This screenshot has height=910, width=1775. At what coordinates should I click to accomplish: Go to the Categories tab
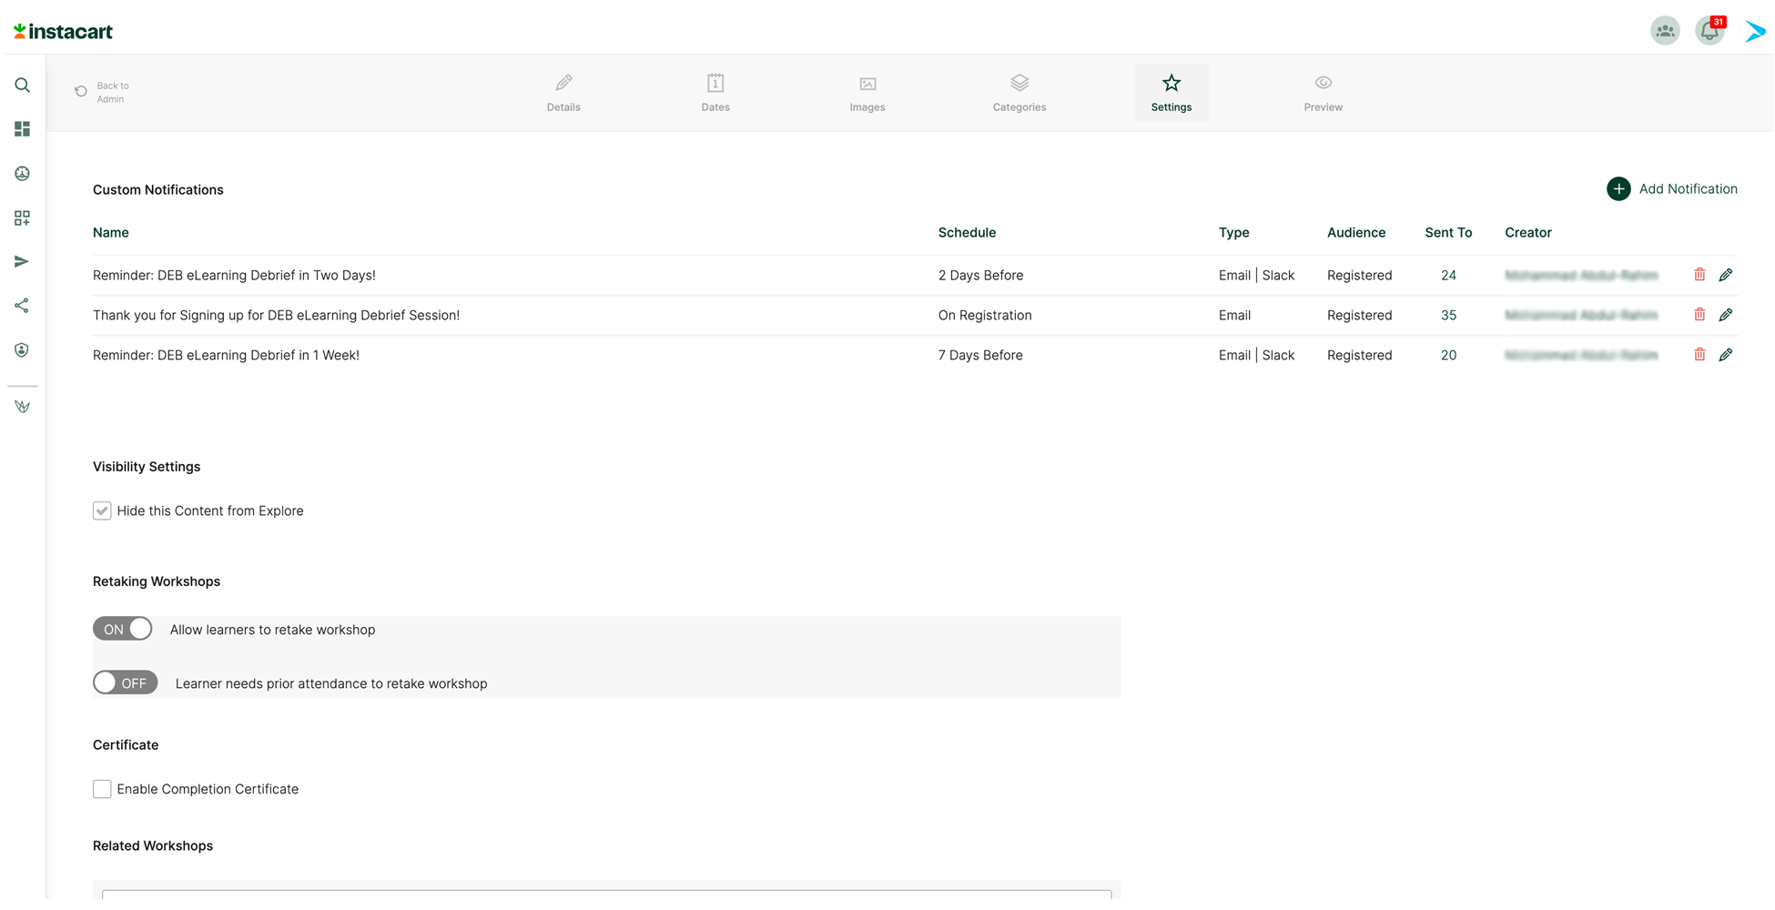click(1019, 93)
